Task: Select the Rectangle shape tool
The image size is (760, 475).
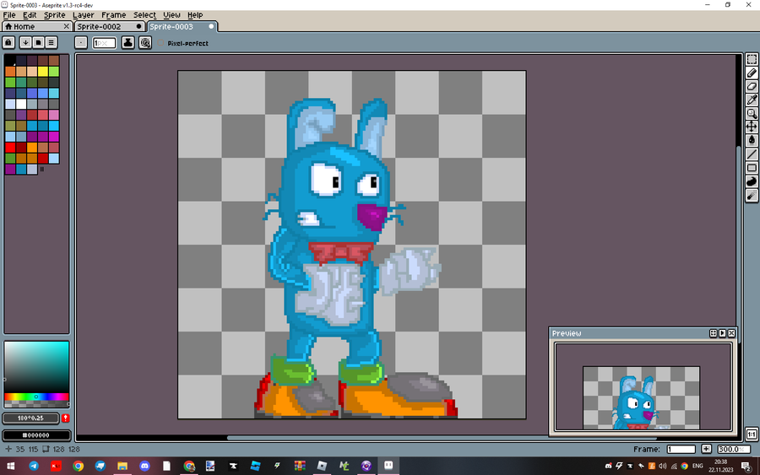Action: point(752,168)
